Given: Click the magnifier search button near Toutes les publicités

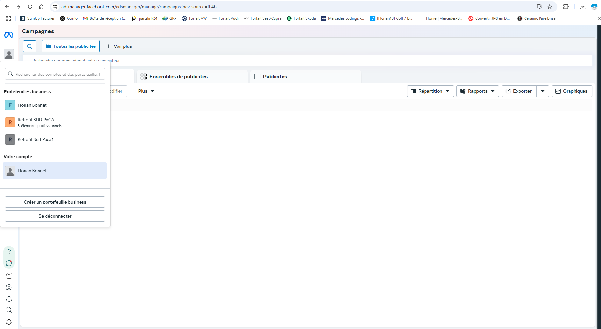Looking at the screenshot, I should click(x=30, y=46).
